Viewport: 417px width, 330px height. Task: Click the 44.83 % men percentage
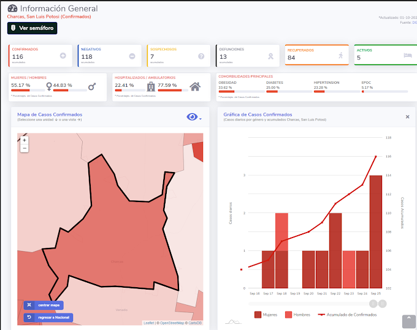(x=63, y=85)
